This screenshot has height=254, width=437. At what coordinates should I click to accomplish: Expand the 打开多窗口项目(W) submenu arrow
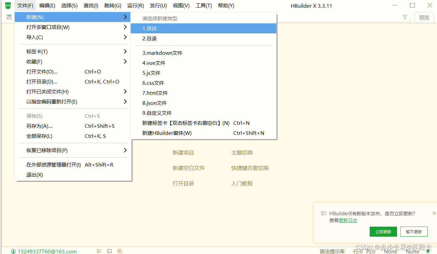click(x=125, y=27)
